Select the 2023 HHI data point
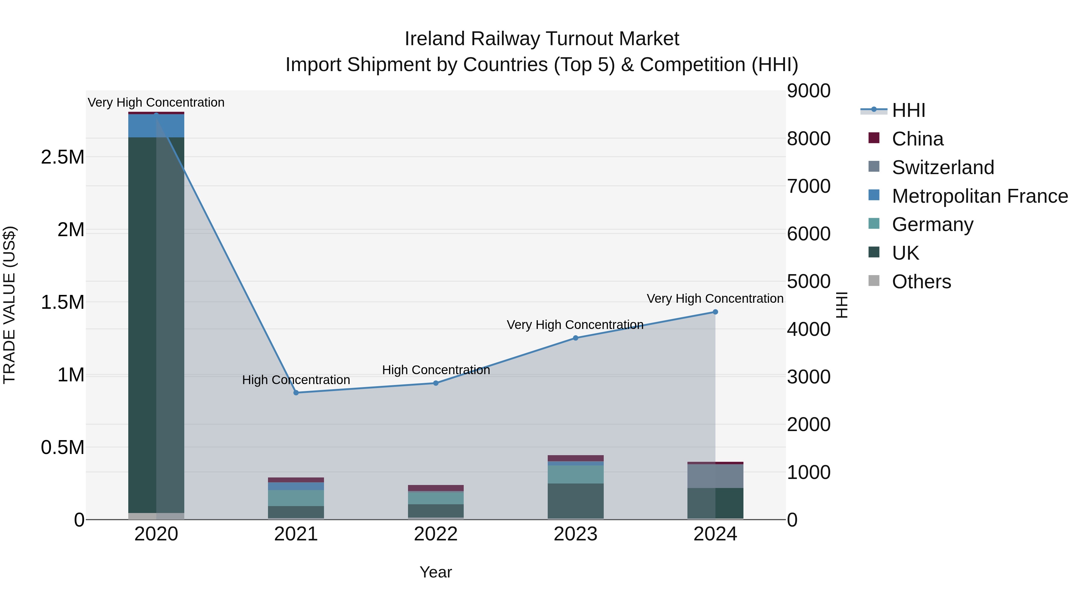Image resolution: width=1084 pixels, height=610 pixels. click(x=576, y=338)
